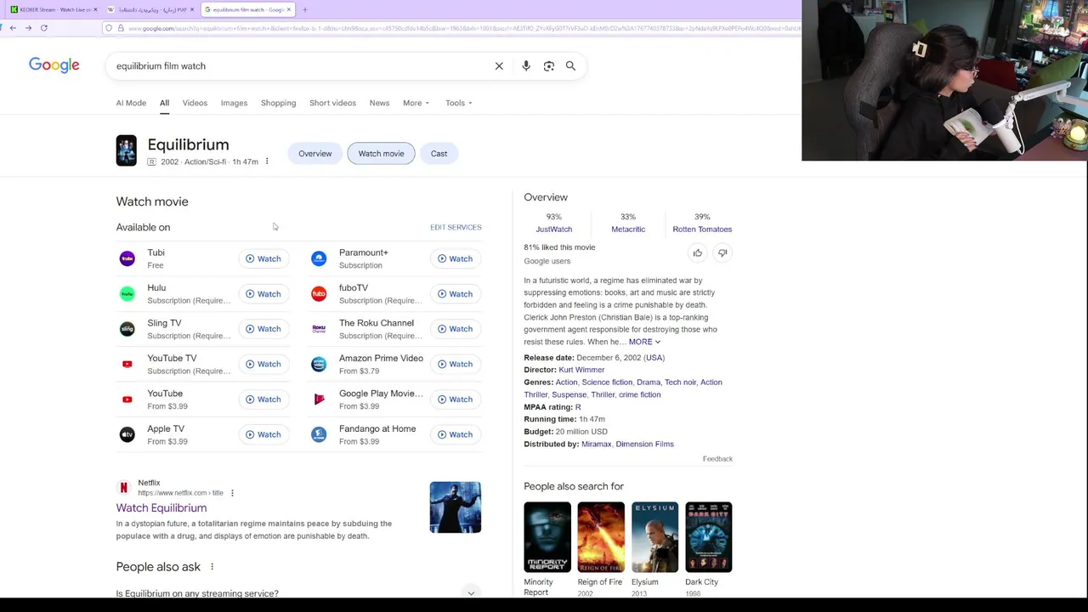This screenshot has height=612, width=1088.
Task: Select the Images search tab
Action: (234, 103)
